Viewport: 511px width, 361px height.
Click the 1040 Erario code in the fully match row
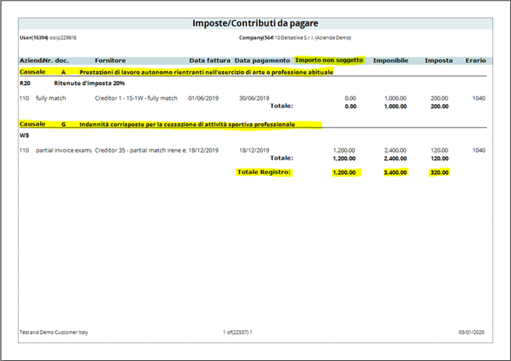479,98
